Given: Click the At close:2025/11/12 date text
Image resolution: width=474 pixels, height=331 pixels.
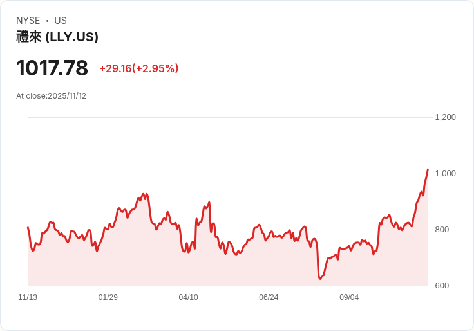Looking at the screenshot, I should click(x=52, y=96).
